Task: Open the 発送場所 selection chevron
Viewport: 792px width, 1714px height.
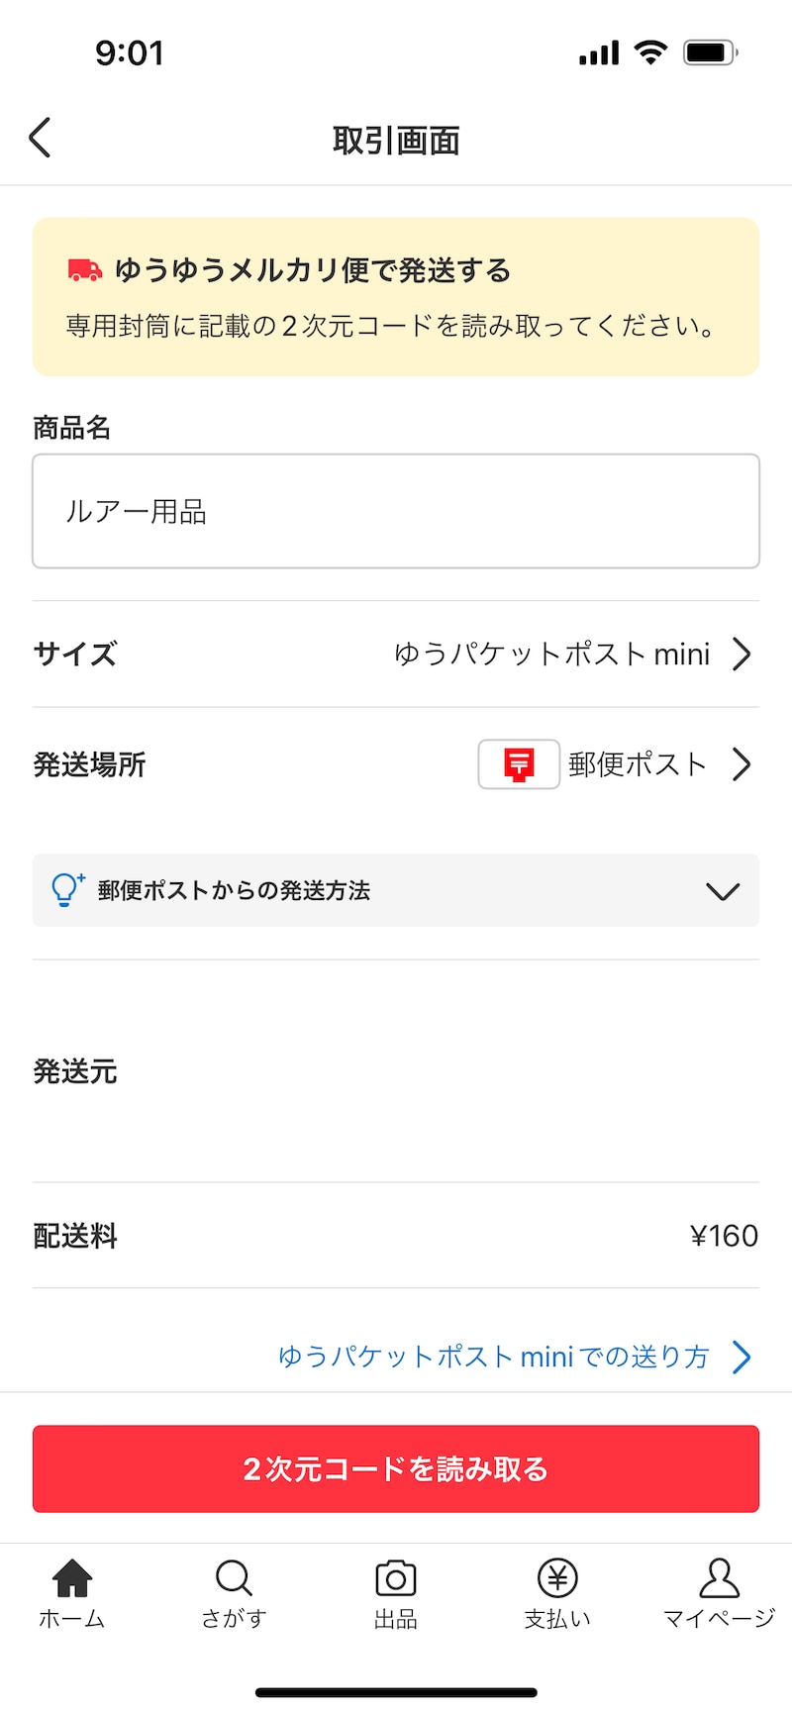Action: (x=742, y=764)
